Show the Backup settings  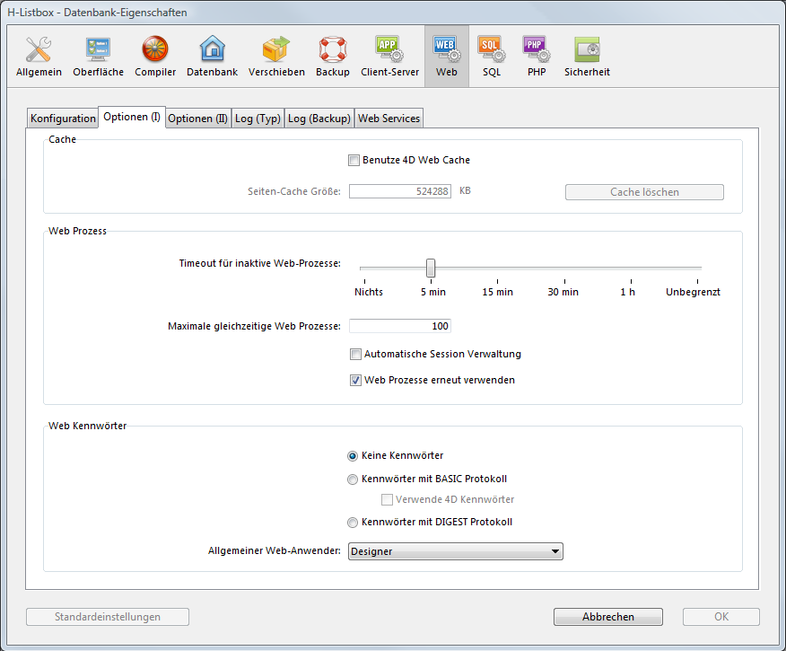tap(332, 56)
